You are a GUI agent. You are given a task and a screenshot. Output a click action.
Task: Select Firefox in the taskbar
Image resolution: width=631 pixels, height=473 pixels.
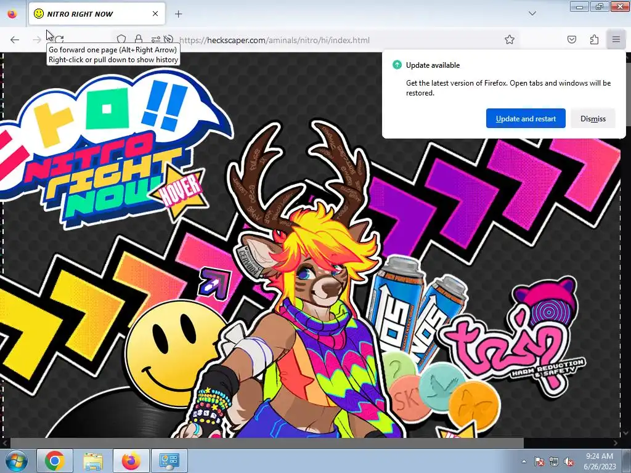coord(131,461)
